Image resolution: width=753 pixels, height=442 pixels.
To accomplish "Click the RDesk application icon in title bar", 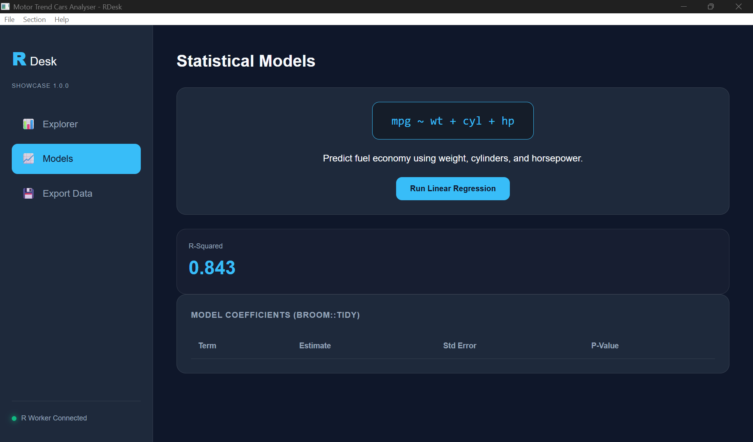I will tap(5, 6).
